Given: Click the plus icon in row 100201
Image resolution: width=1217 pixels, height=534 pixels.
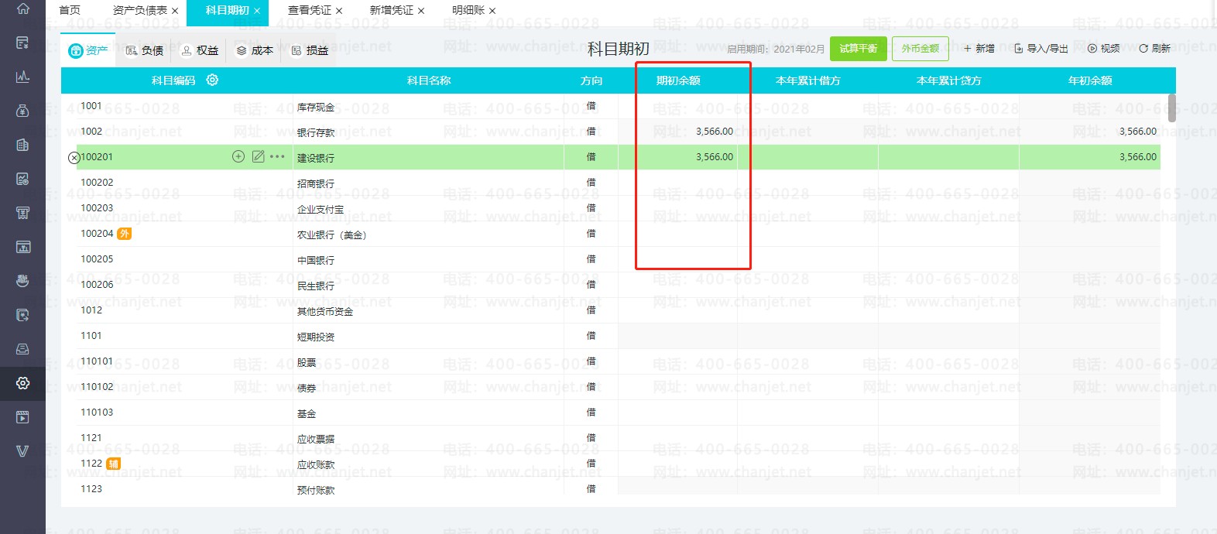Looking at the screenshot, I should point(238,156).
